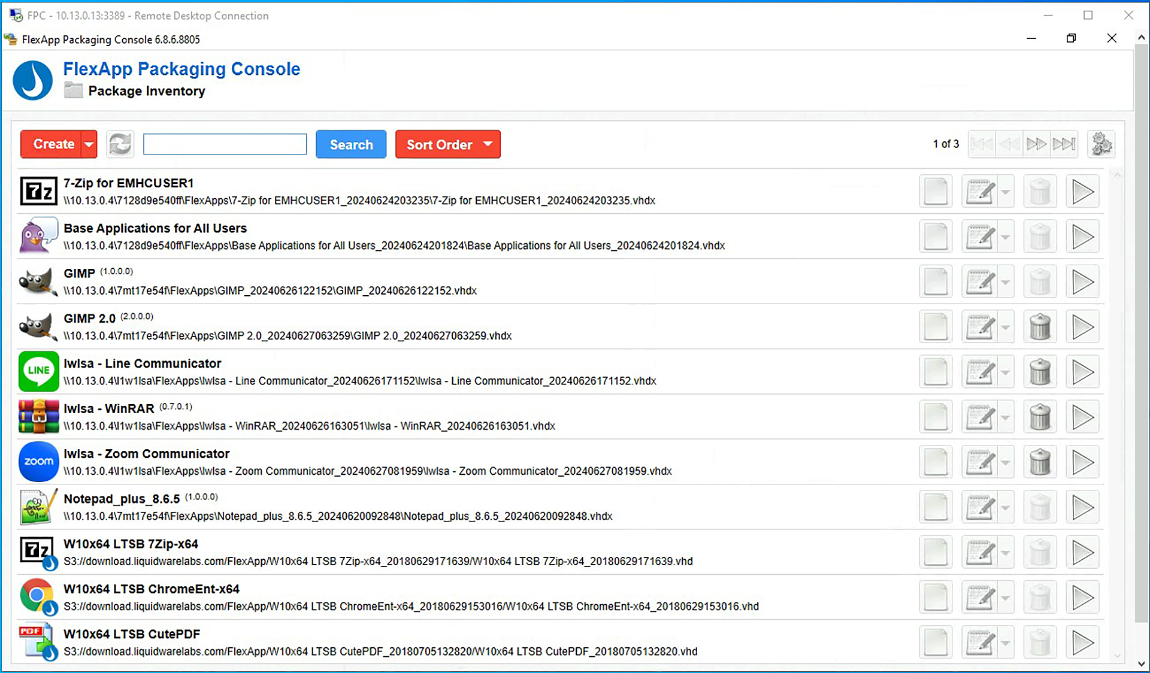
Task: Open the Create dropdown arrow
Action: pos(89,144)
